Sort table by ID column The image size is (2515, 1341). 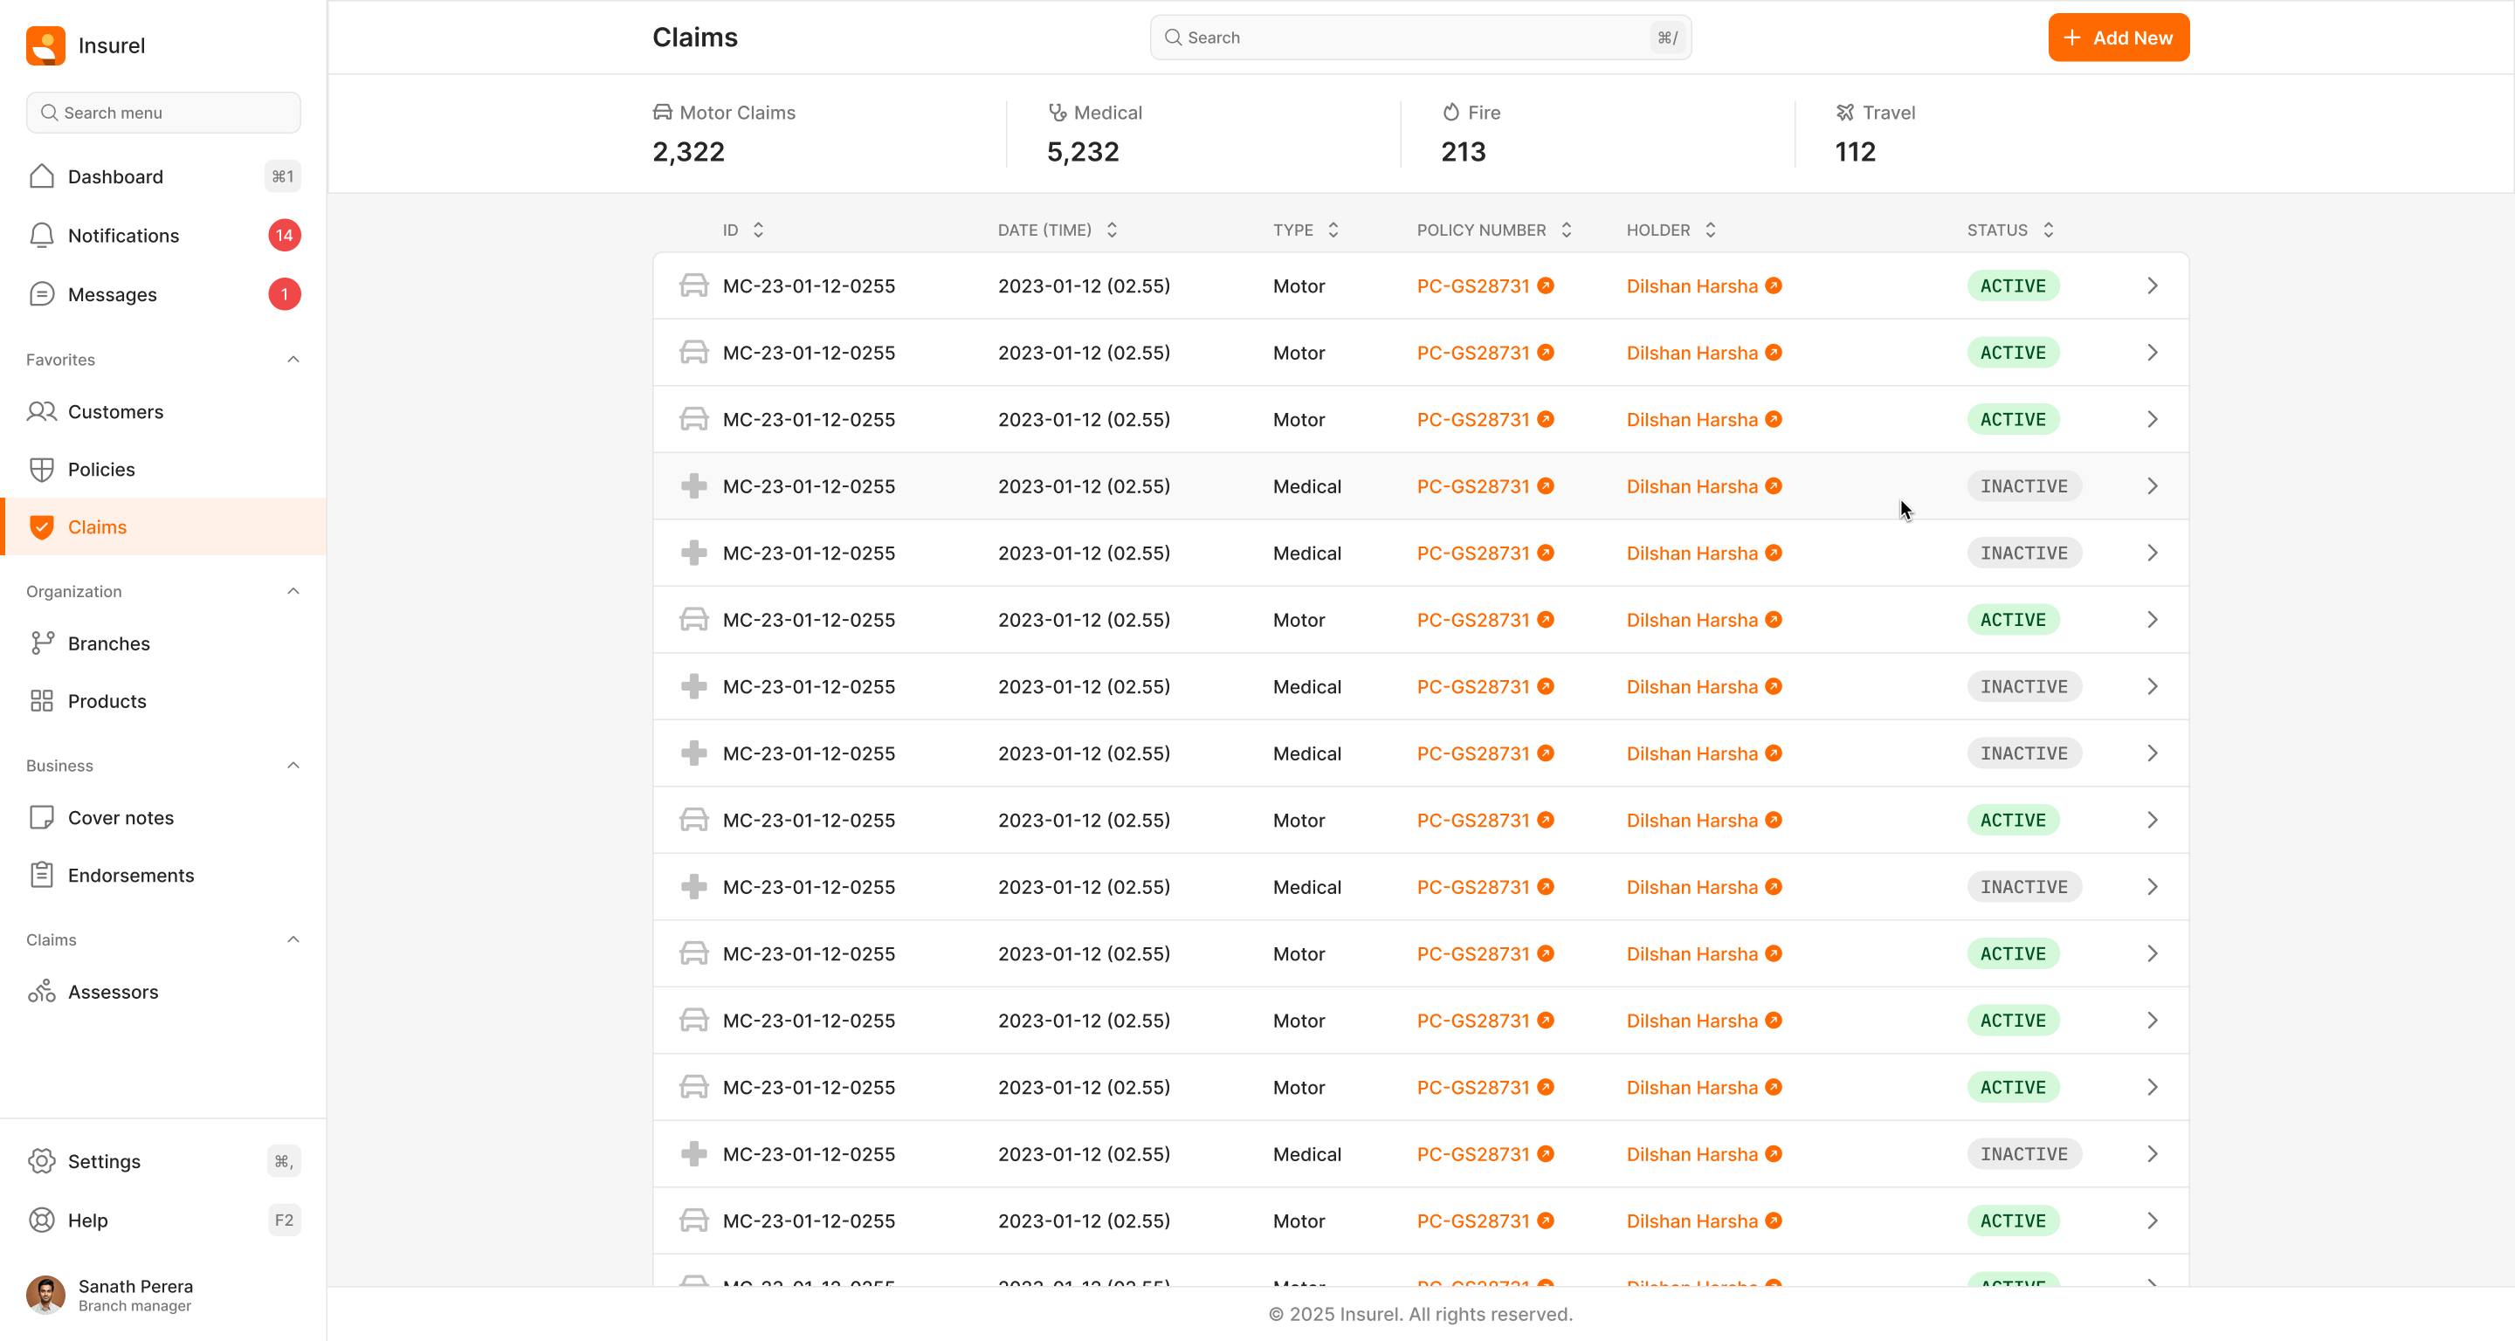click(759, 230)
